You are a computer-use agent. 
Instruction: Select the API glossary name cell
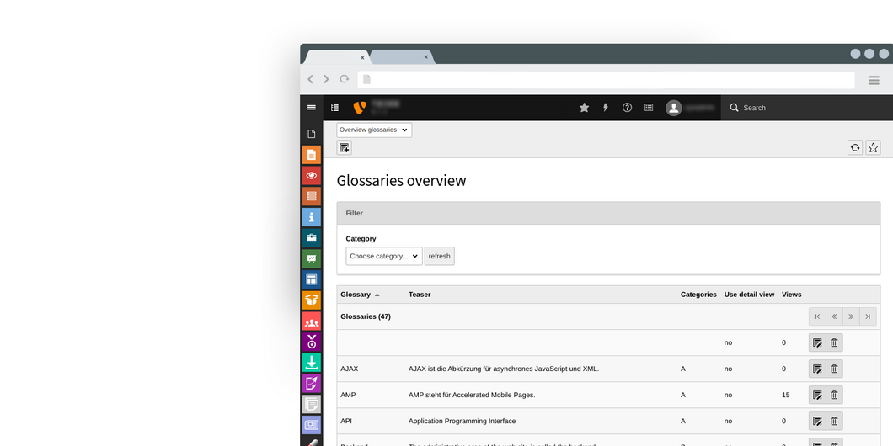coord(345,421)
